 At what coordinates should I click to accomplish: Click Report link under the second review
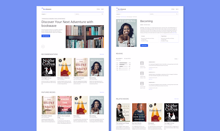pyautogui.click(x=151, y=79)
